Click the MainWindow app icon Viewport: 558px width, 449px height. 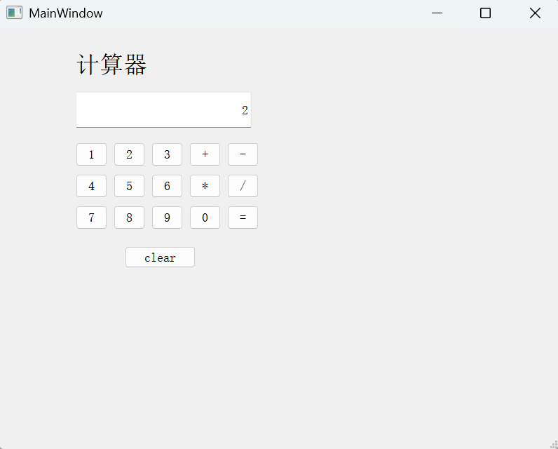(x=14, y=13)
